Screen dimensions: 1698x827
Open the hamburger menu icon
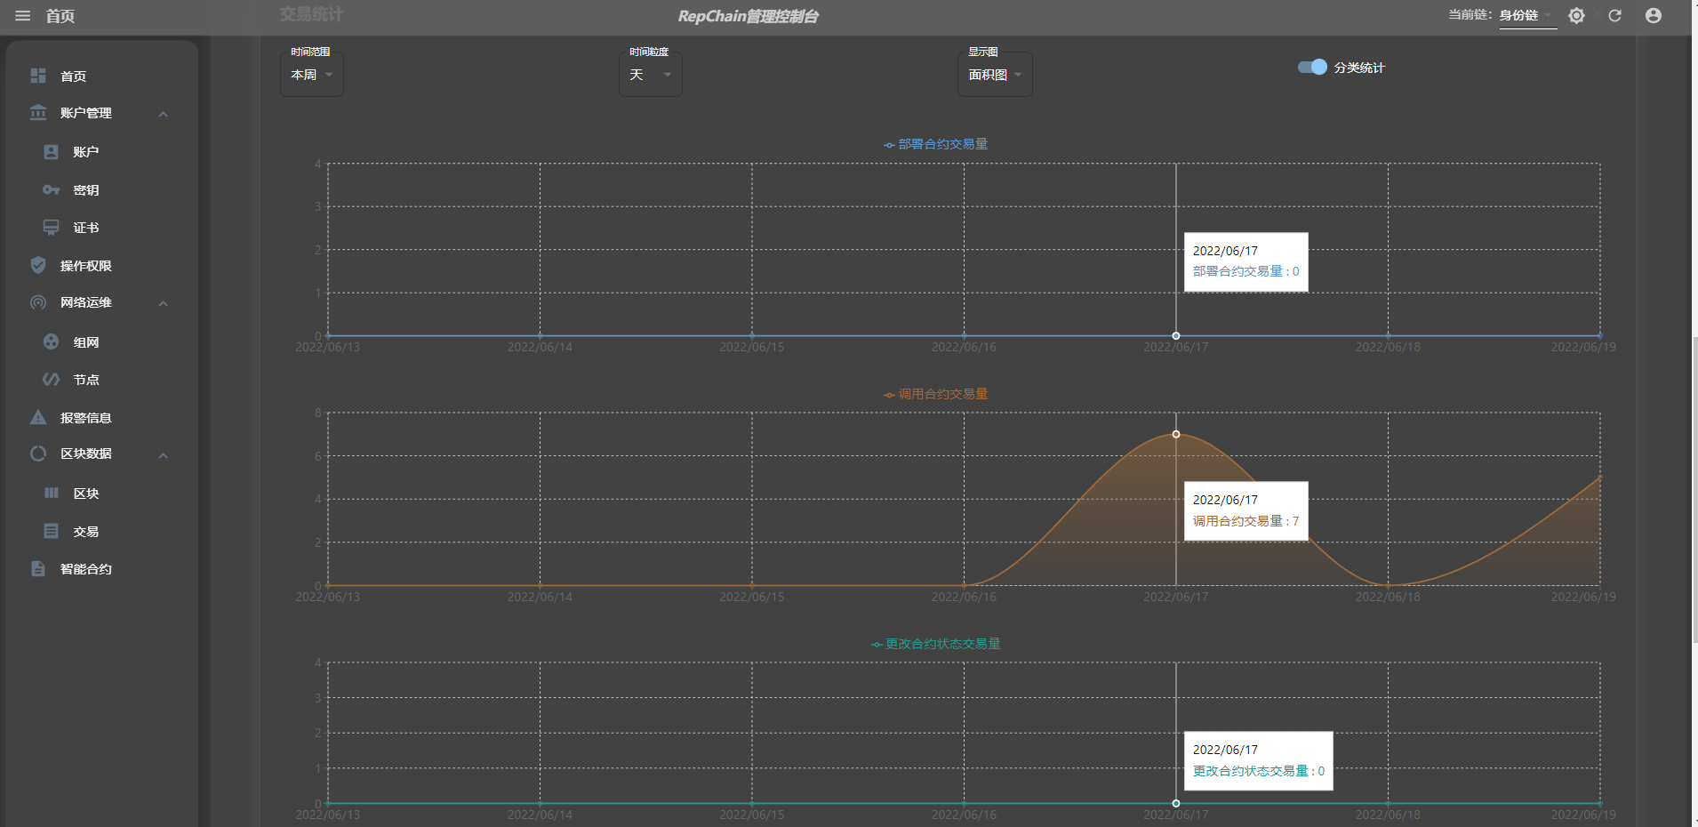point(22,16)
